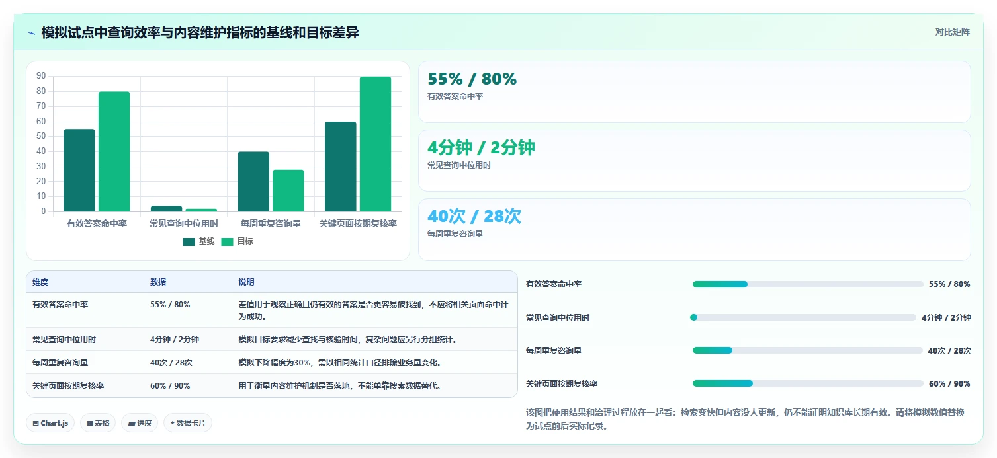This screenshot has width=997, height=458.
Task: Click table cell 60% / 90%
Action: tap(170, 385)
